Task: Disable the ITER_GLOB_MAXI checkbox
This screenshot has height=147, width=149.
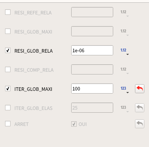Action: coord(8,89)
